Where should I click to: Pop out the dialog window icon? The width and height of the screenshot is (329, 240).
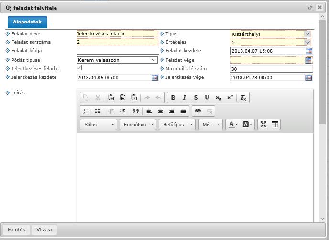[310, 8]
